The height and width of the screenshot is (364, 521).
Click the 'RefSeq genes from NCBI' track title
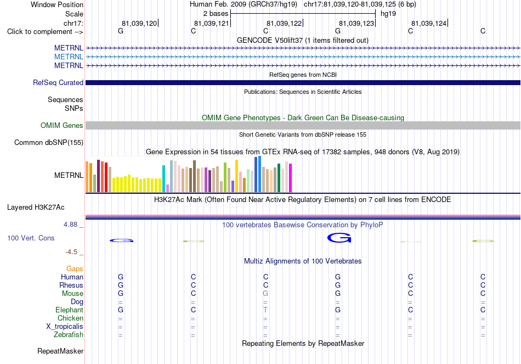pos(303,75)
